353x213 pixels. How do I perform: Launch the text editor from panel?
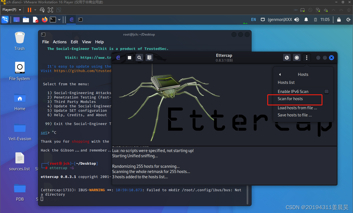pyautogui.click(x=35, y=20)
